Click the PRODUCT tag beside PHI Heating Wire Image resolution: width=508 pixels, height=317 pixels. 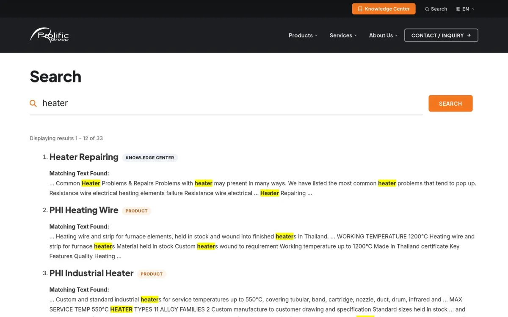coord(136,211)
